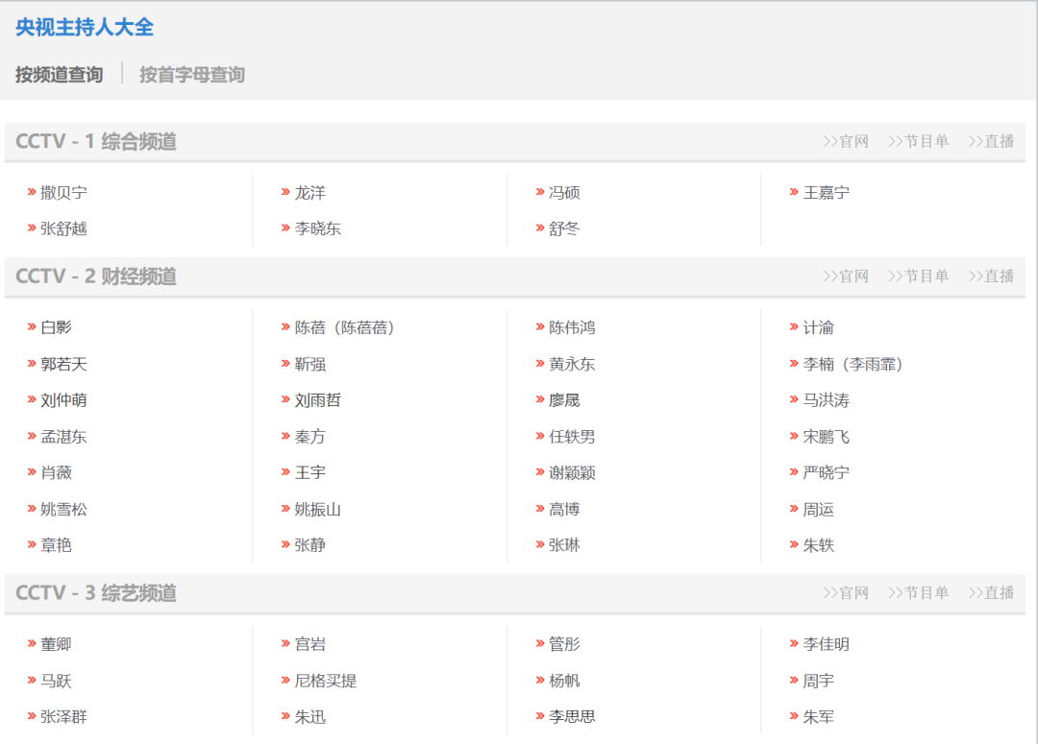The width and height of the screenshot is (1038, 744).
Task: View host 管彤 under CCTV-3
Action: click(564, 644)
